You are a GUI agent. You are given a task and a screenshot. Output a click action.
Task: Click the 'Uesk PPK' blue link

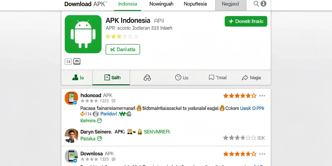[x=252, y=108]
